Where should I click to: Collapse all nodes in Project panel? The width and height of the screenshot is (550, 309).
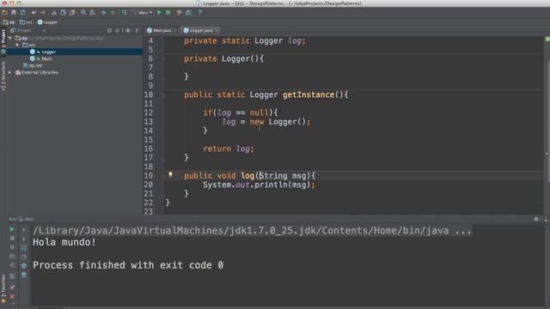point(118,31)
